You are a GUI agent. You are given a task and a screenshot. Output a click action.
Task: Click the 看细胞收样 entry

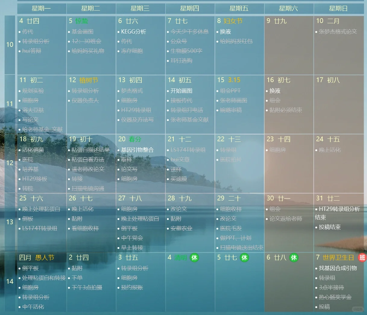[85, 228]
